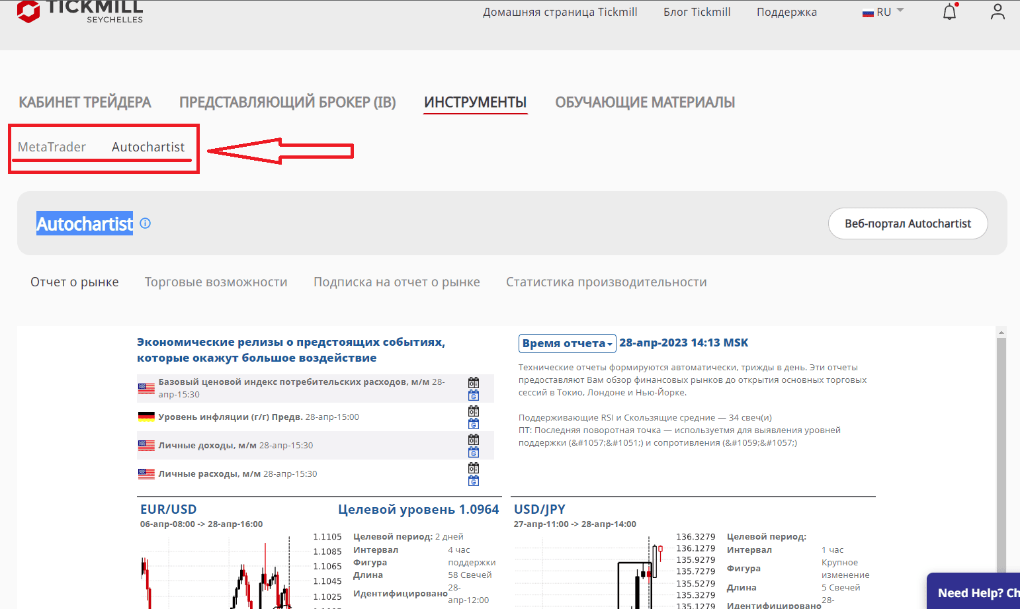Click '58 Свечей' length value

click(470, 575)
